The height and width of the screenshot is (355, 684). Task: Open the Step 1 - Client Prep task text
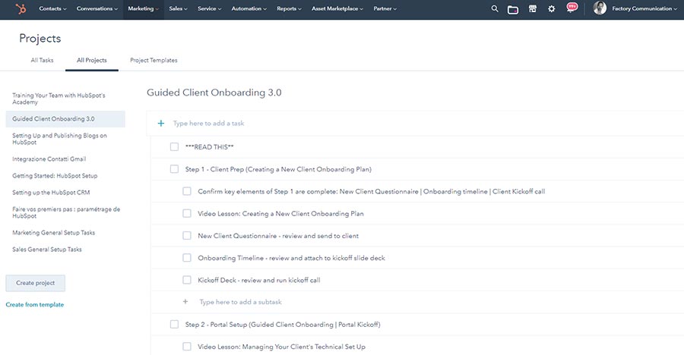coord(278,169)
